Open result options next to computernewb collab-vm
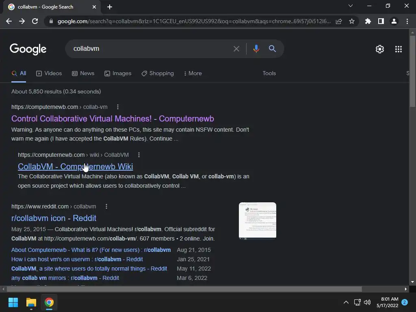416x312 pixels. coord(118,107)
